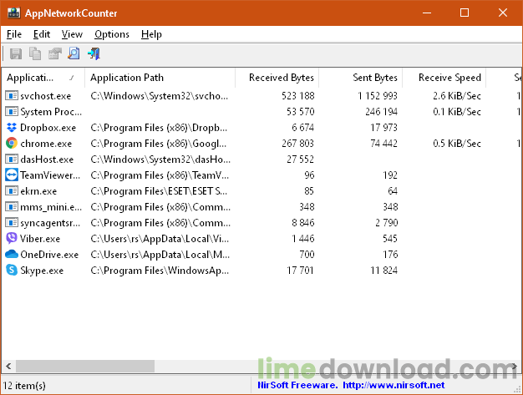Click receive speed 2.6 KiB/Sec
523x395 pixels.
point(457,96)
